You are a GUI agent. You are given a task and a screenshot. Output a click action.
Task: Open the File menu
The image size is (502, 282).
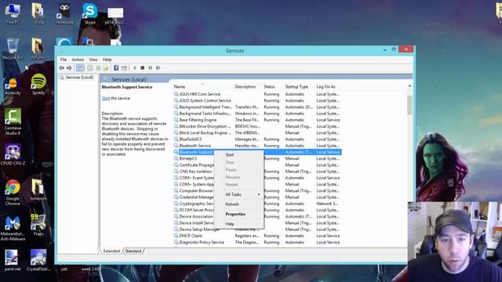[x=64, y=60]
